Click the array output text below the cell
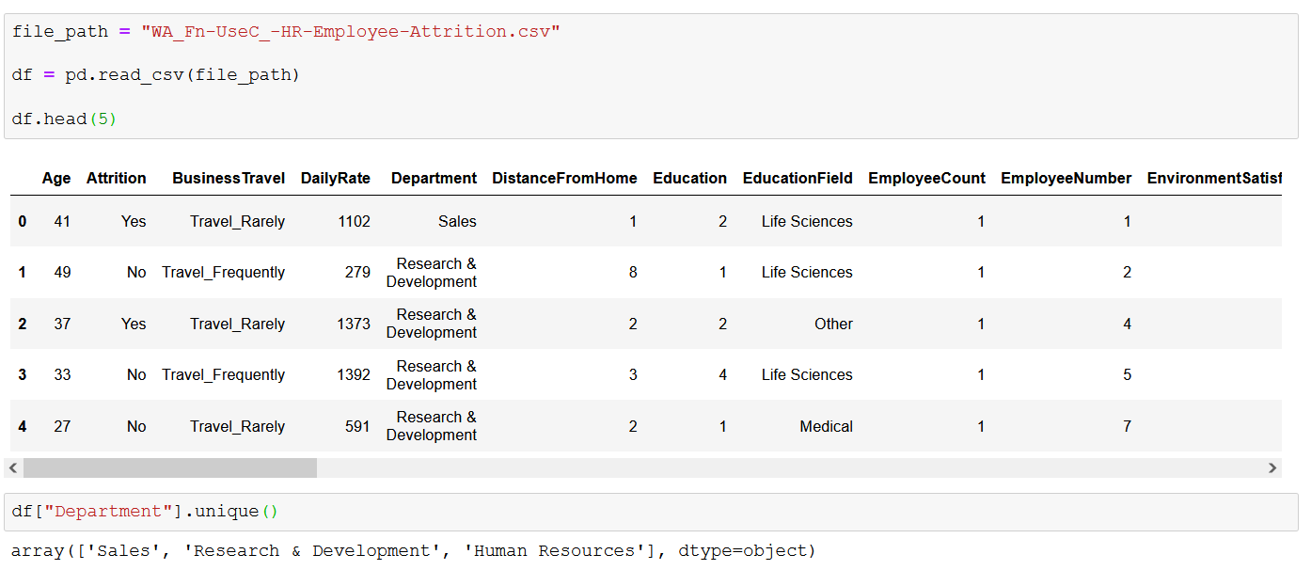Viewport: 1311px width, 570px height. (414, 551)
